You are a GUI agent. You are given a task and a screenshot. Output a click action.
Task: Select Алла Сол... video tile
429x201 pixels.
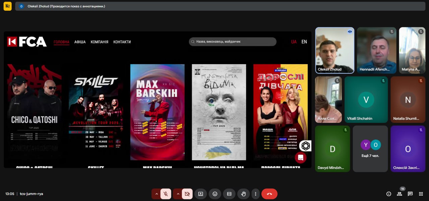[328, 99]
